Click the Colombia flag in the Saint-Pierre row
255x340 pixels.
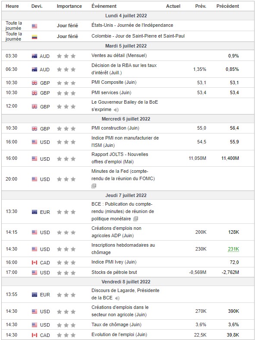tap(35, 37)
